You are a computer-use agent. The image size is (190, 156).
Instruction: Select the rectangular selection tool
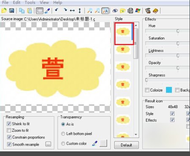point(40,11)
